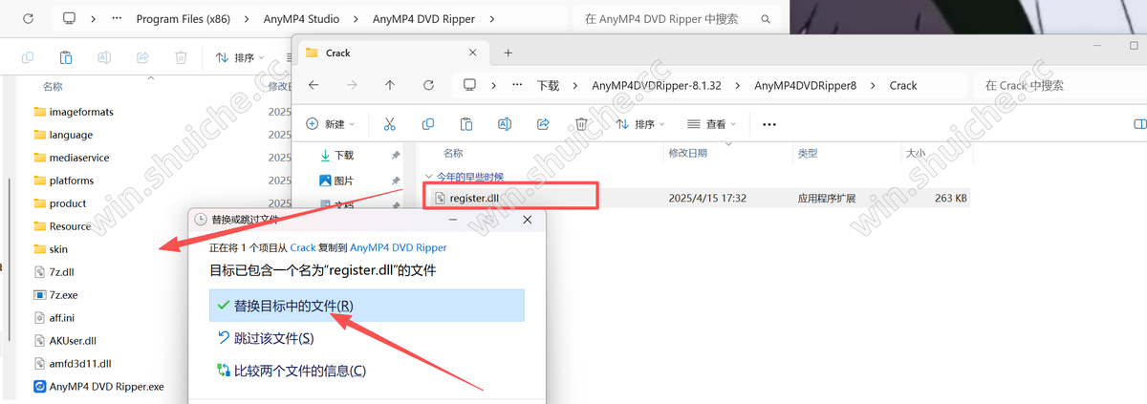The image size is (1147, 404).
Task: Click the pin icon beside 下载
Action: point(396,155)
